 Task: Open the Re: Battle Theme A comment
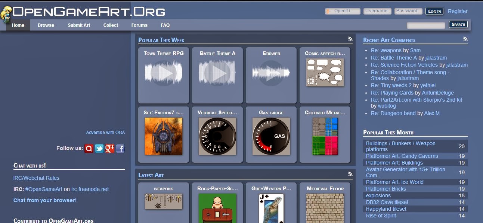(394, 58)
